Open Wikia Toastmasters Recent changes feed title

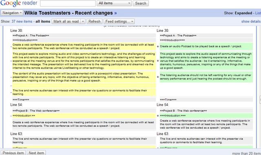(69, 13)
